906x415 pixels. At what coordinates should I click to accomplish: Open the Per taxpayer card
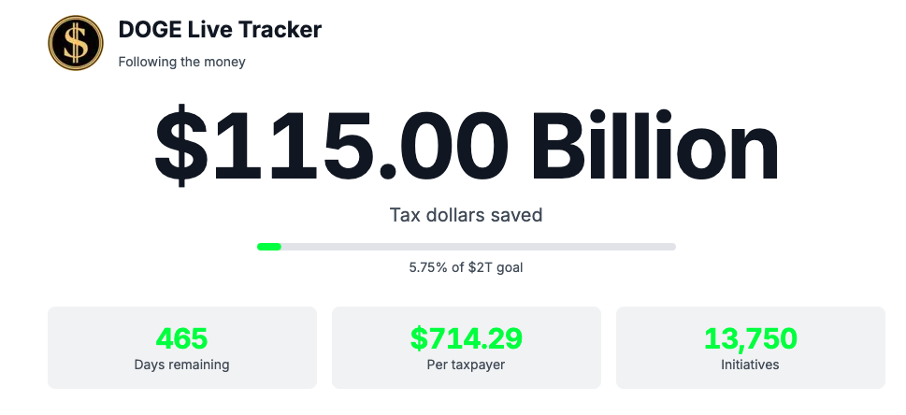(467, 348)
